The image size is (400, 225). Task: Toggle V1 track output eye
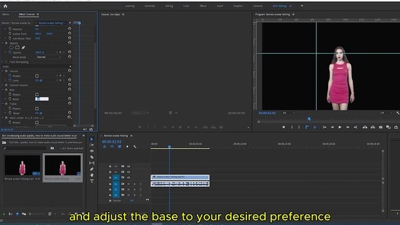point(129,177)
